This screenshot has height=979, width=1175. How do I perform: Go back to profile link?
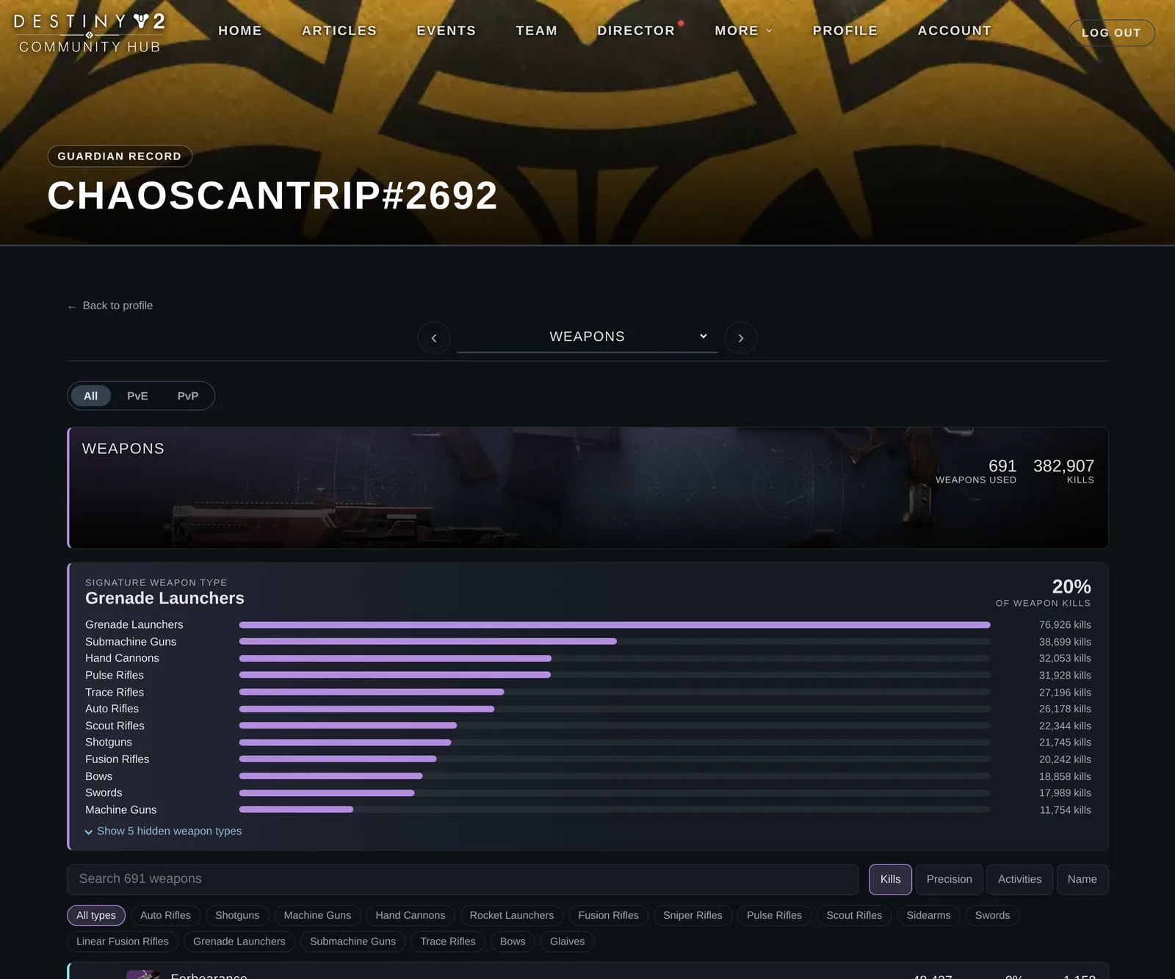tap(110, 306)
